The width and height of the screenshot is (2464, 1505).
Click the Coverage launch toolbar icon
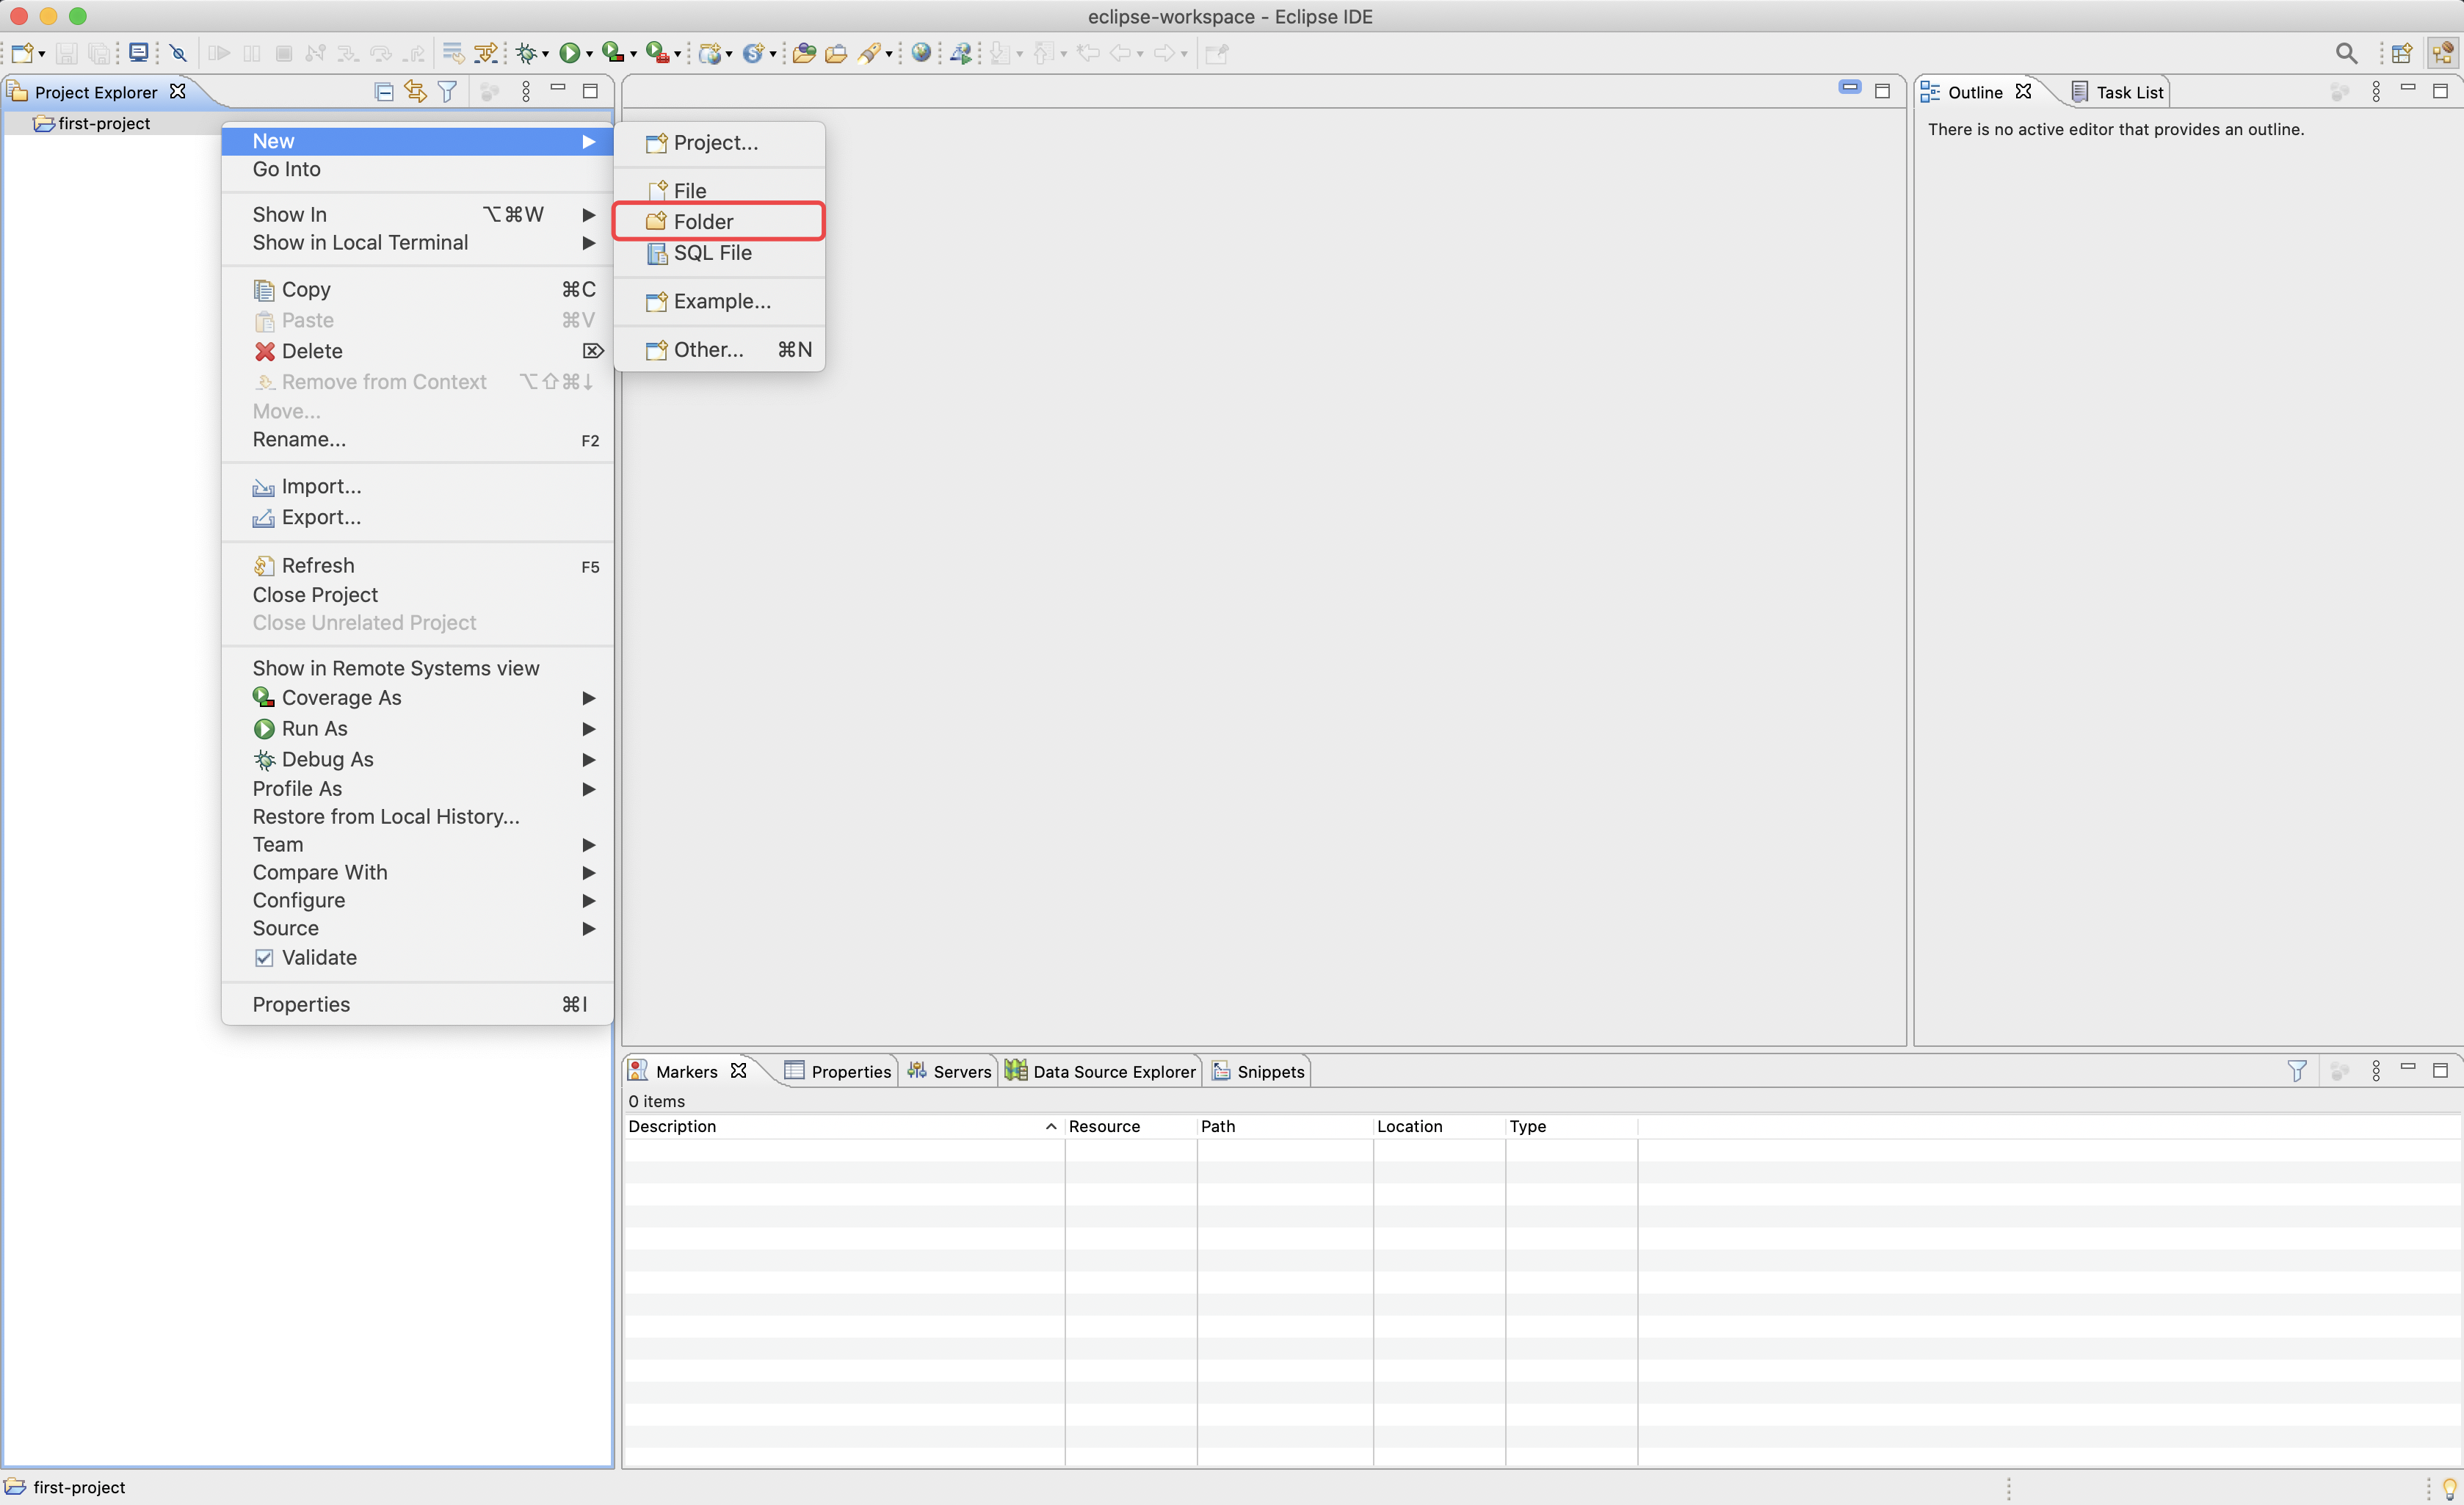point(613,53)
